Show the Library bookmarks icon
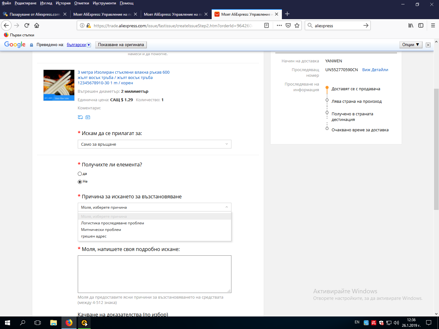Screen dimensions: 439x329 pyautogui.click(x=411, y=25)
